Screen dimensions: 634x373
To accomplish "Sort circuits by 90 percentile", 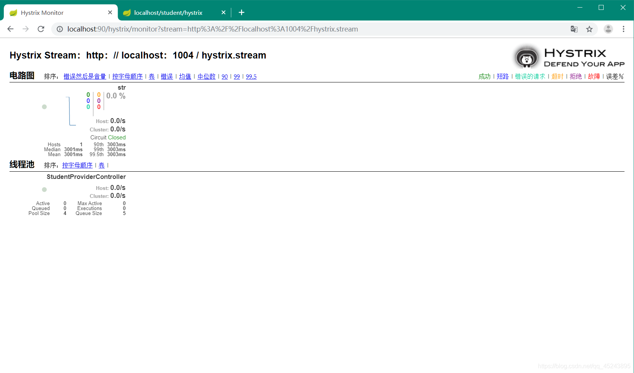I will (x=225, y=76).
